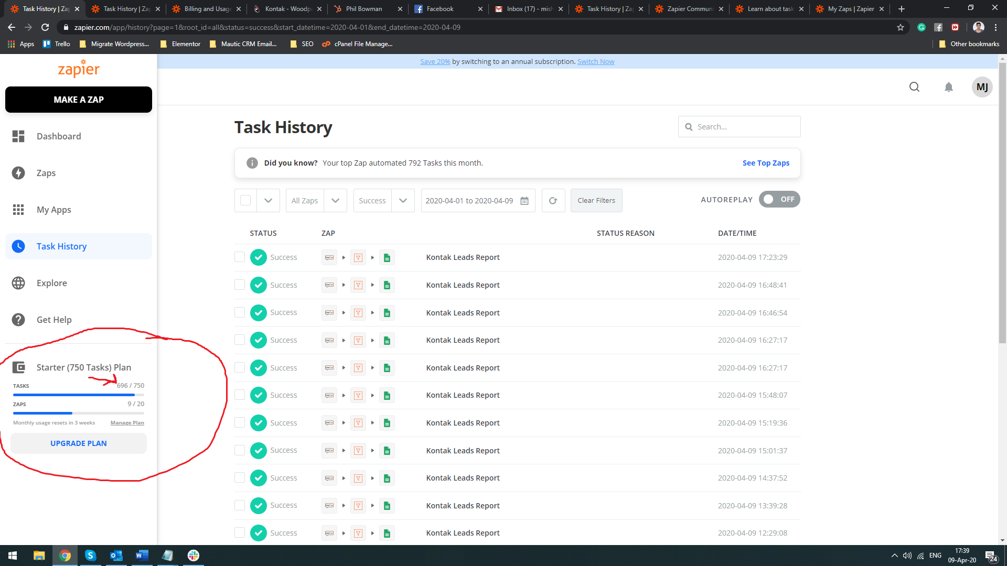Click webhook trigger icon in 15:48:07 row
1007x566 pixels.
[x=329, y=395]
